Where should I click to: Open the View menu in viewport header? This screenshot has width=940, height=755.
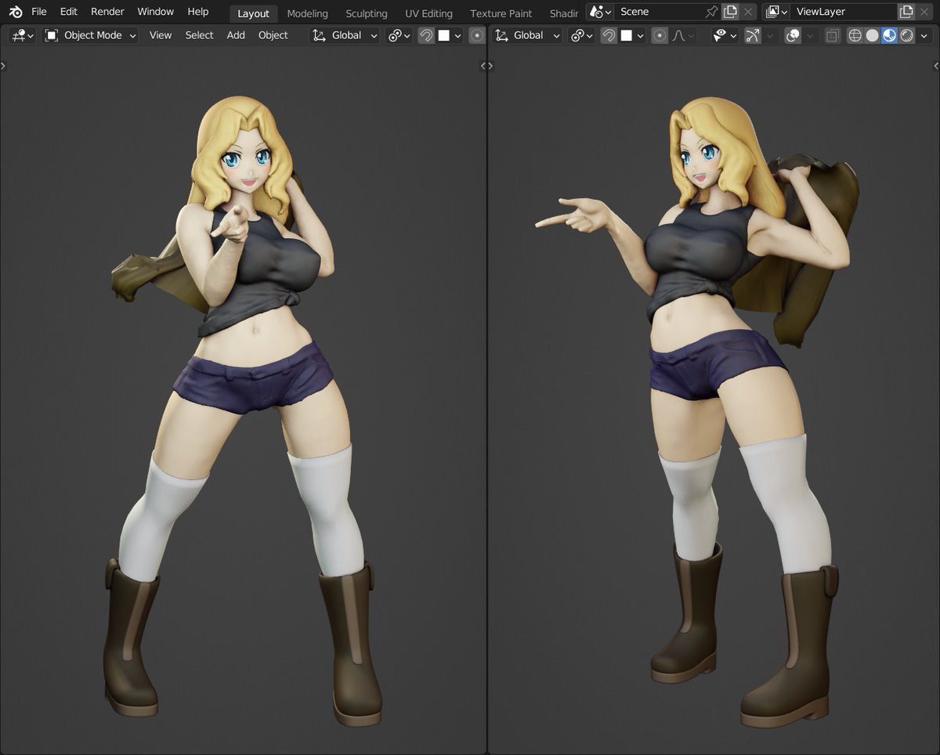(x=161, y=35)
